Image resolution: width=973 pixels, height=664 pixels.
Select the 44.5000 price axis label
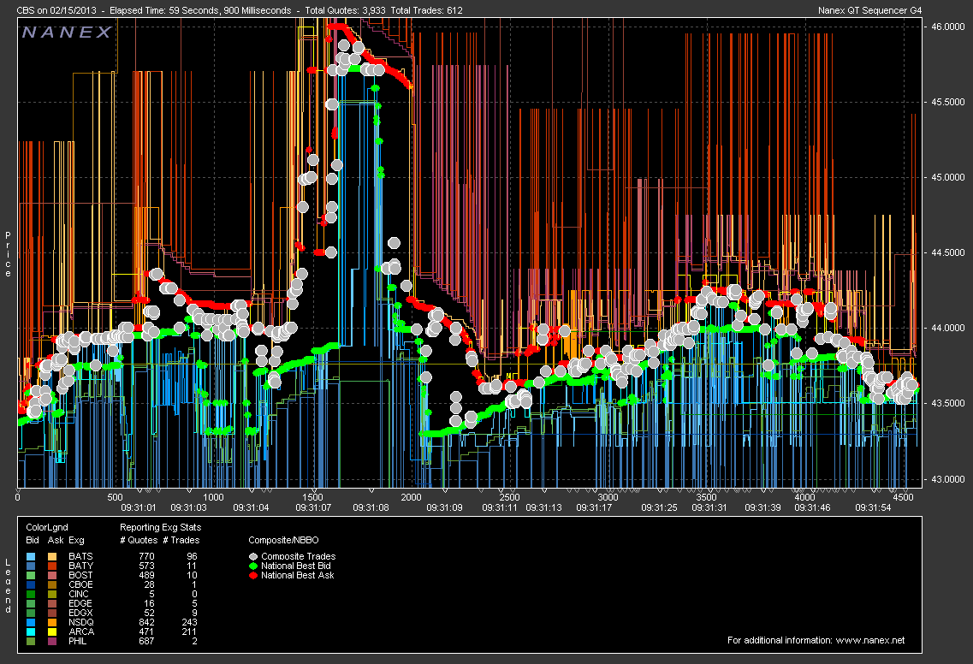pos(947,252)
